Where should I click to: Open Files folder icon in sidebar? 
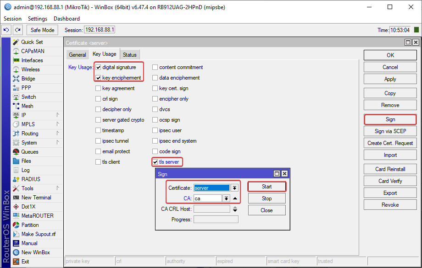(x=16, y=161)
